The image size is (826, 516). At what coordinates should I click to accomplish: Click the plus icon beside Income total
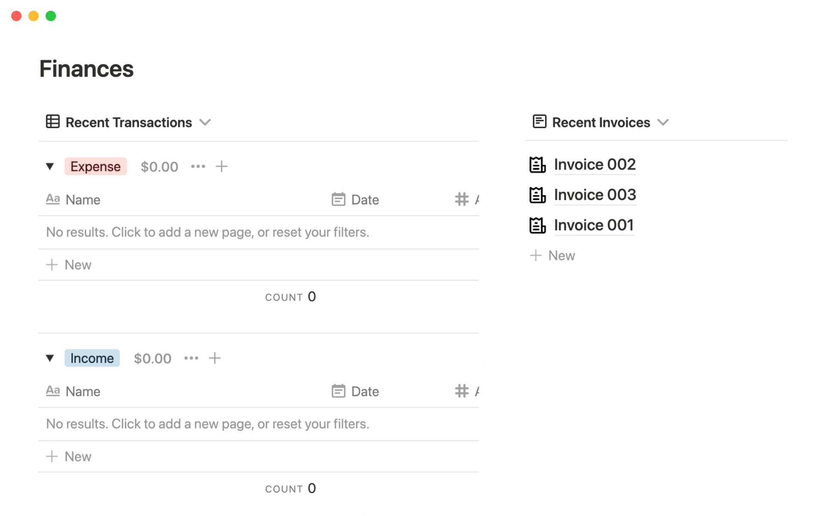click(x=215, y=358)
